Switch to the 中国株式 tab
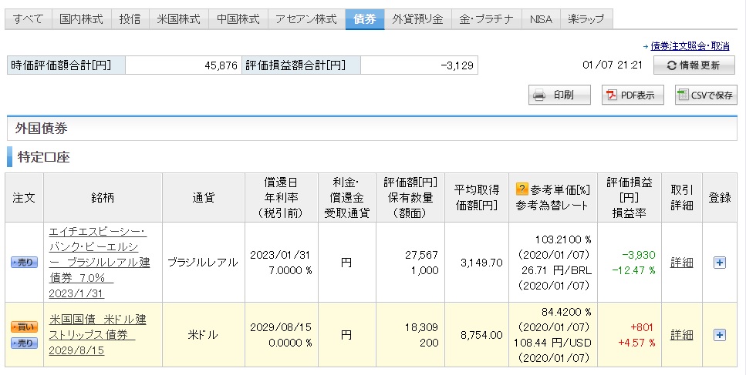 [238, 19]
